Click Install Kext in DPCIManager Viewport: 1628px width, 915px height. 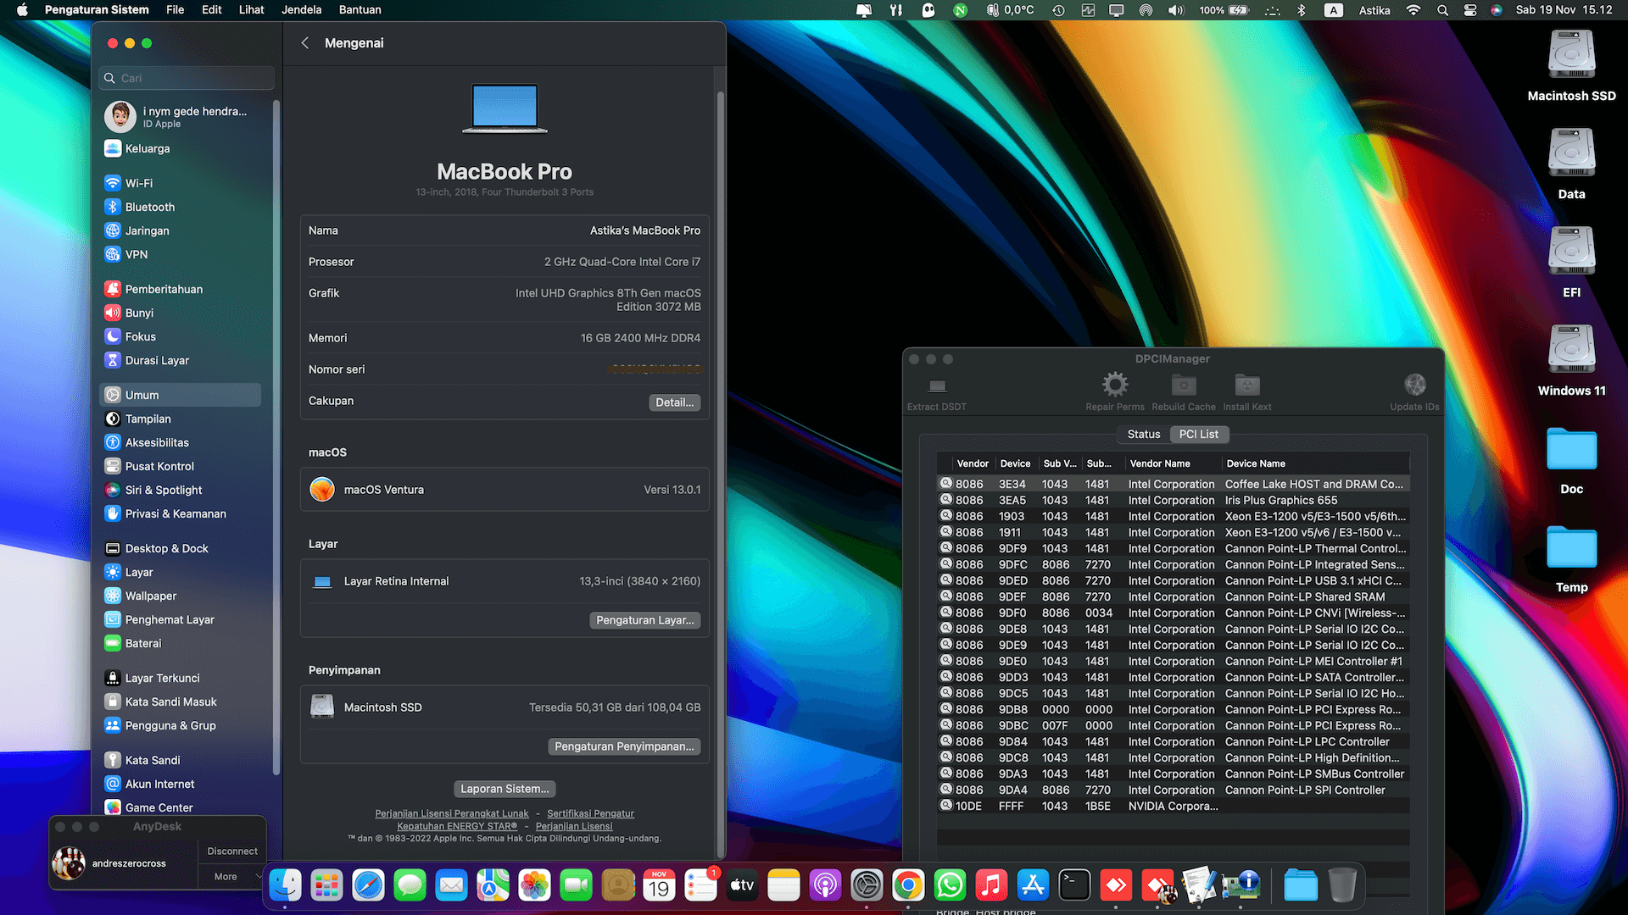[1247, 392]
